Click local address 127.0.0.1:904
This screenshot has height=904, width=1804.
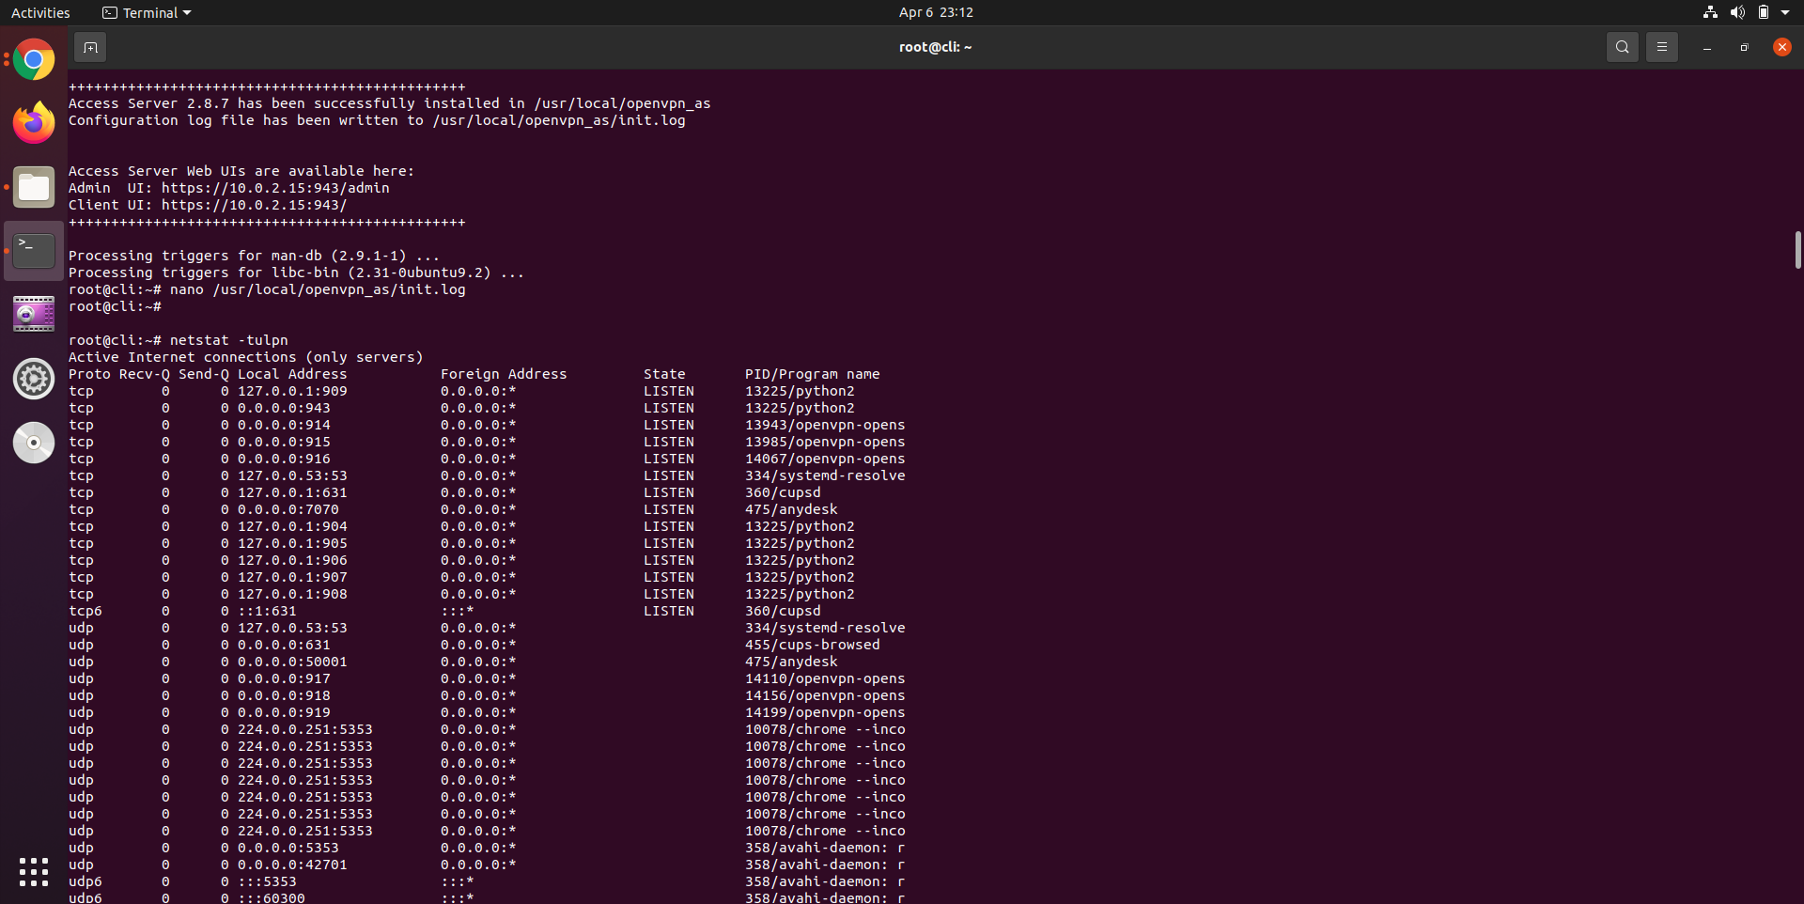point(292,526)
